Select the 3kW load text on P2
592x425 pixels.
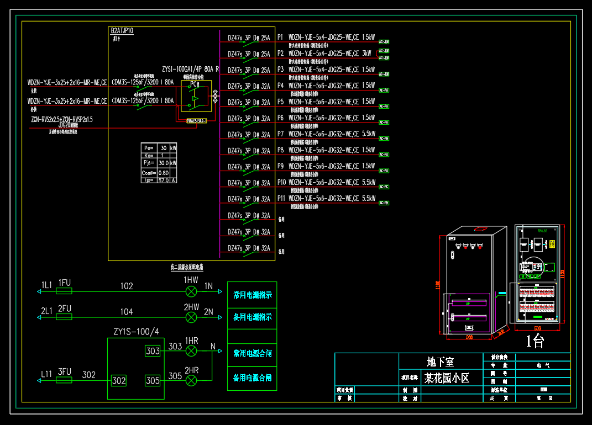(x=366, y=54)
